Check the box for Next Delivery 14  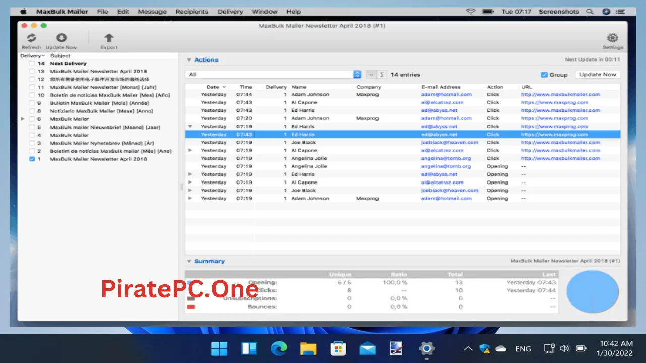[32, 64]
